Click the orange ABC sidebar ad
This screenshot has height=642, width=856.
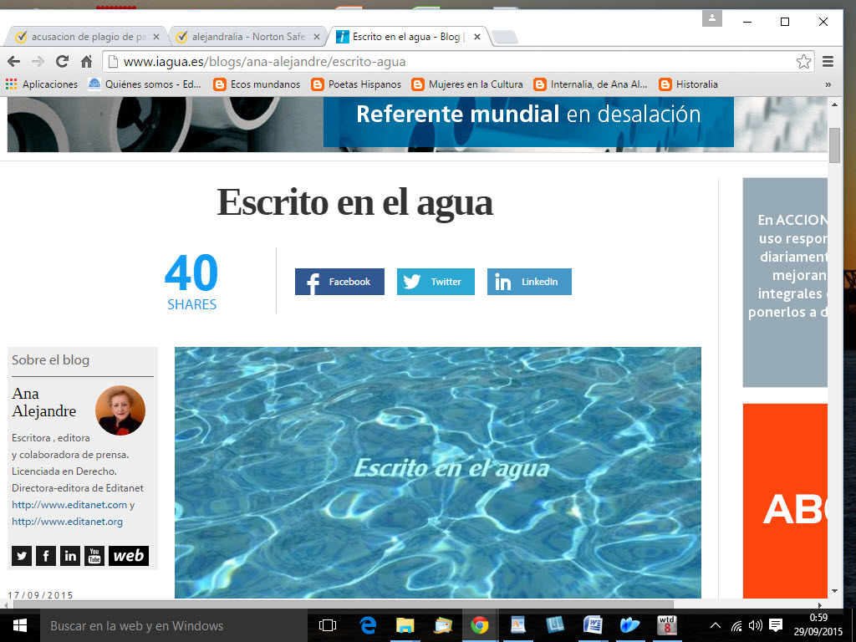(x=785, y=502)
